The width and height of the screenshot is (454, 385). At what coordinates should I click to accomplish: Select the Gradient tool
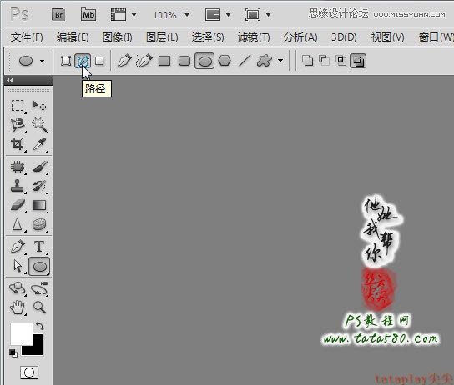[39, 205]
